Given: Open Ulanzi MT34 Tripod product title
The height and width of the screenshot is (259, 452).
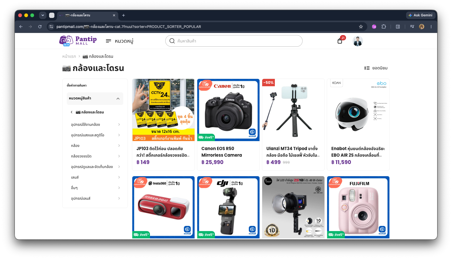Looking at the screenshot, I should pyautogui.click(x=293, y=152).
